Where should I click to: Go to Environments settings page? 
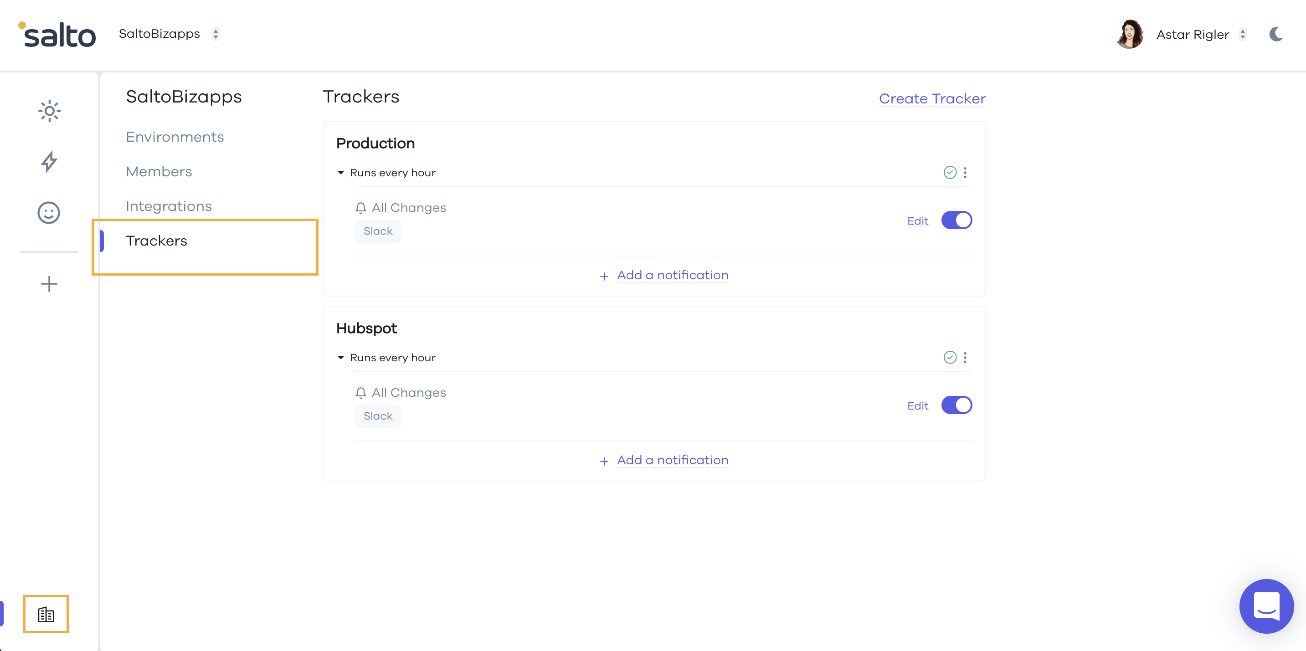coord(175,137)
